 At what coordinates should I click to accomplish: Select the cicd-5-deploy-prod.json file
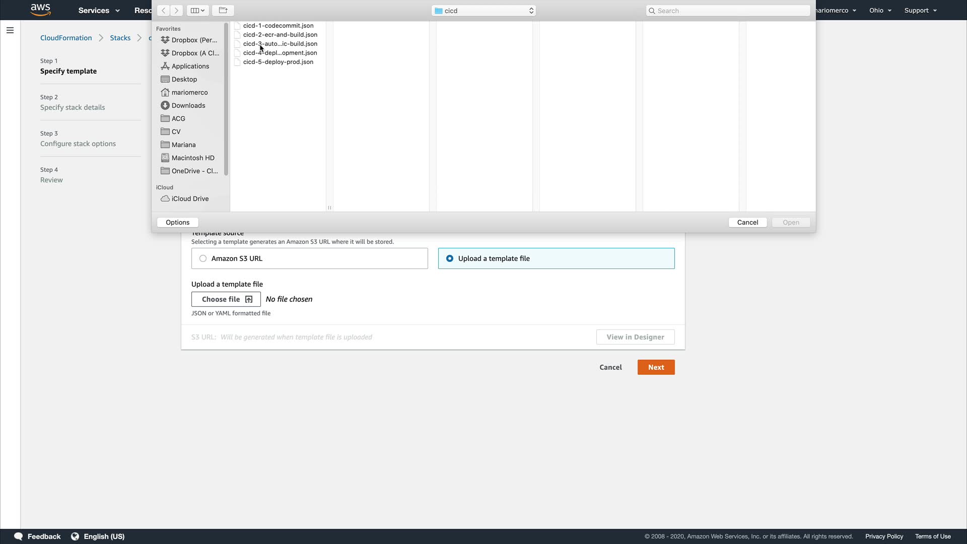pyautogui.click(x=278, y=62)
